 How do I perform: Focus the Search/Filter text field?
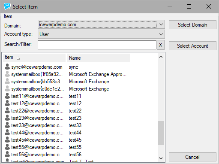[x=97, y=45]
